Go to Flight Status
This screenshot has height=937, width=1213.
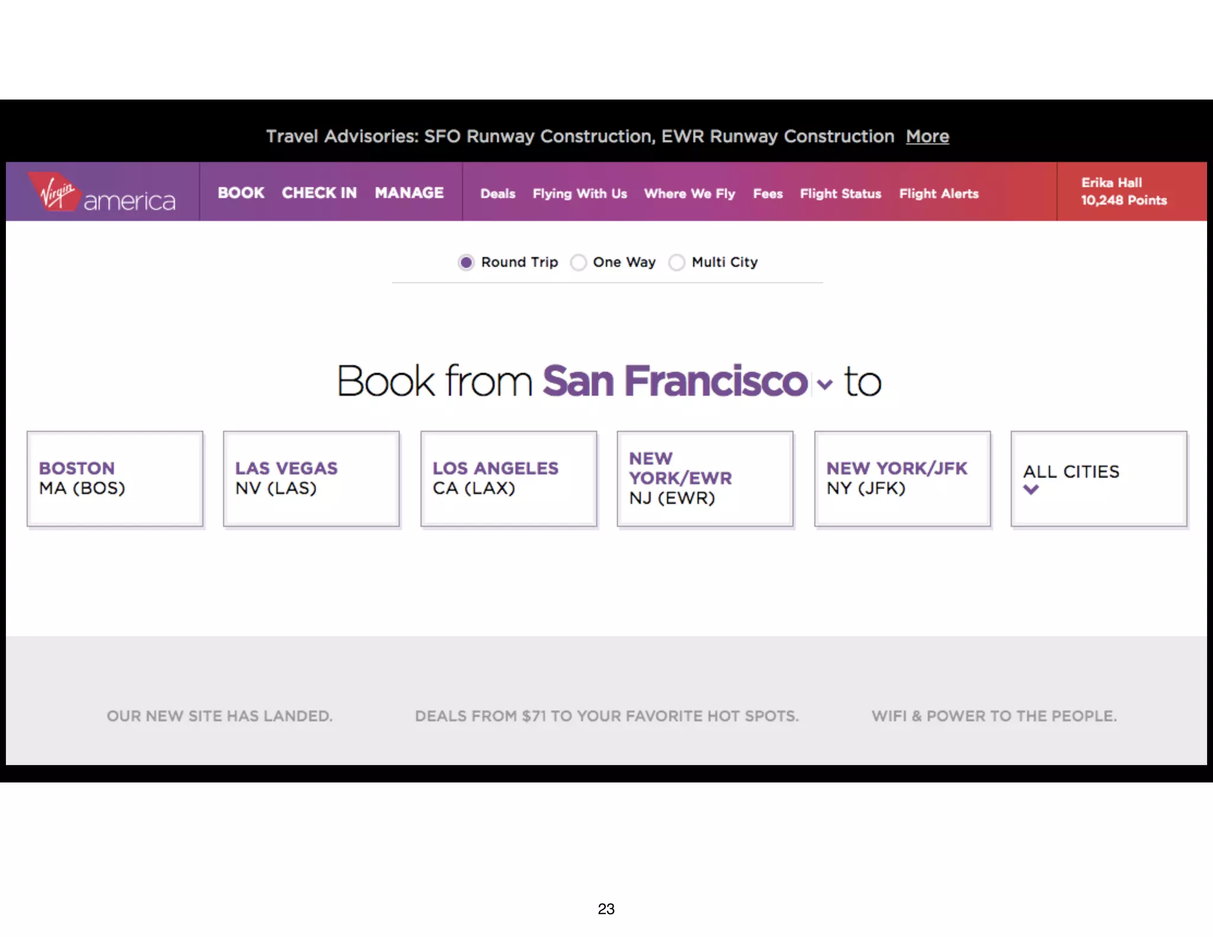click(840, 194)
